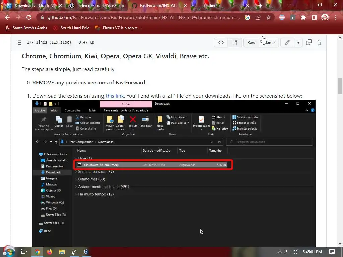
Task: Switch to the Index of /~dartz/isos/ tab
Action: [x=96, y=6]
